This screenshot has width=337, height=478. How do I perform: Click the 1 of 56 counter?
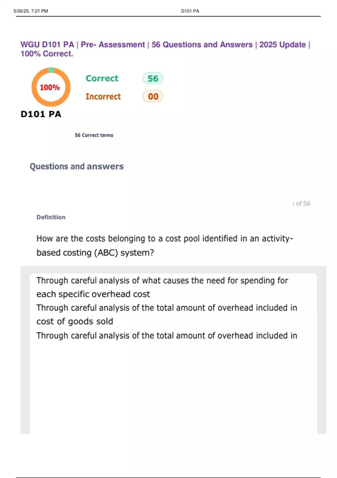301,204
